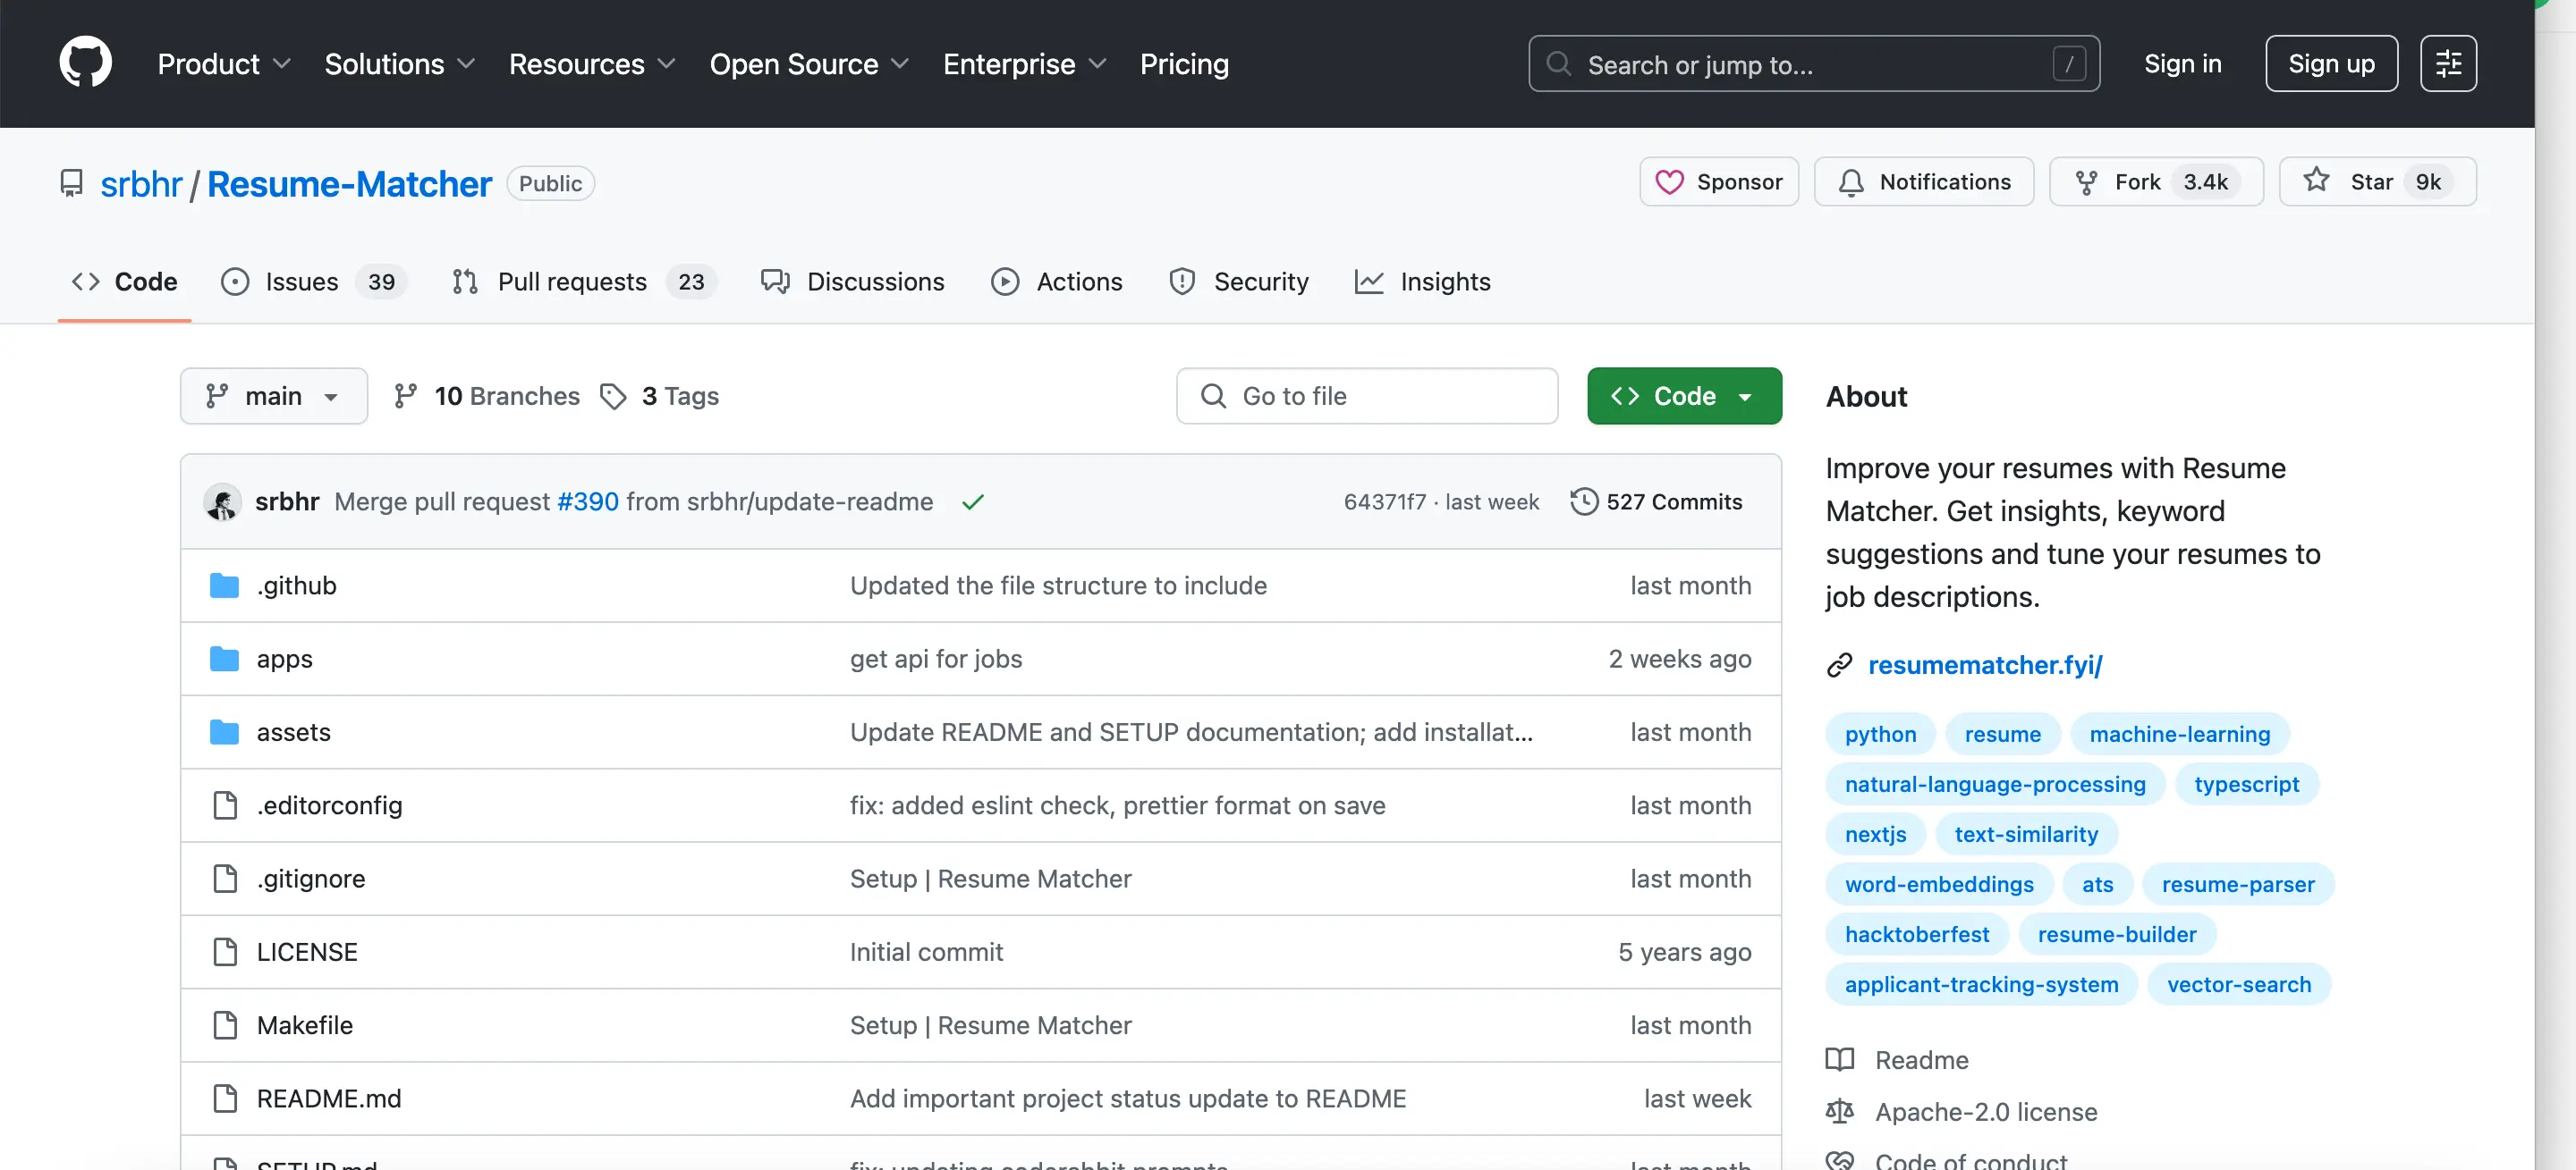Focus the Search or jump to field

pos(1813,64)
